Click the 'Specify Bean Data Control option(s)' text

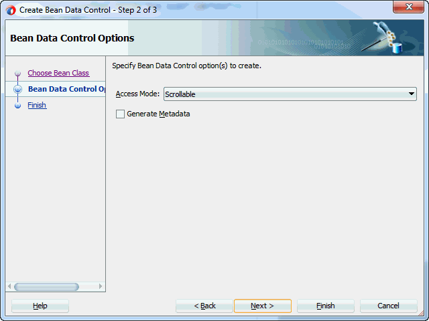[x=186, y=66]
